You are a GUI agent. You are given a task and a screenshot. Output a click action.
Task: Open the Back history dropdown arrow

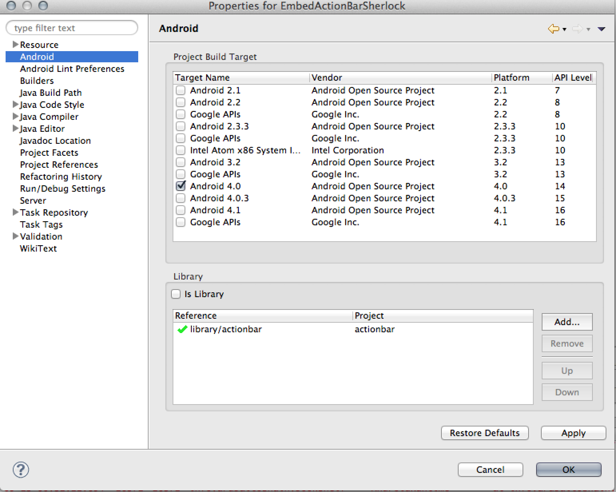click(564, 29)
